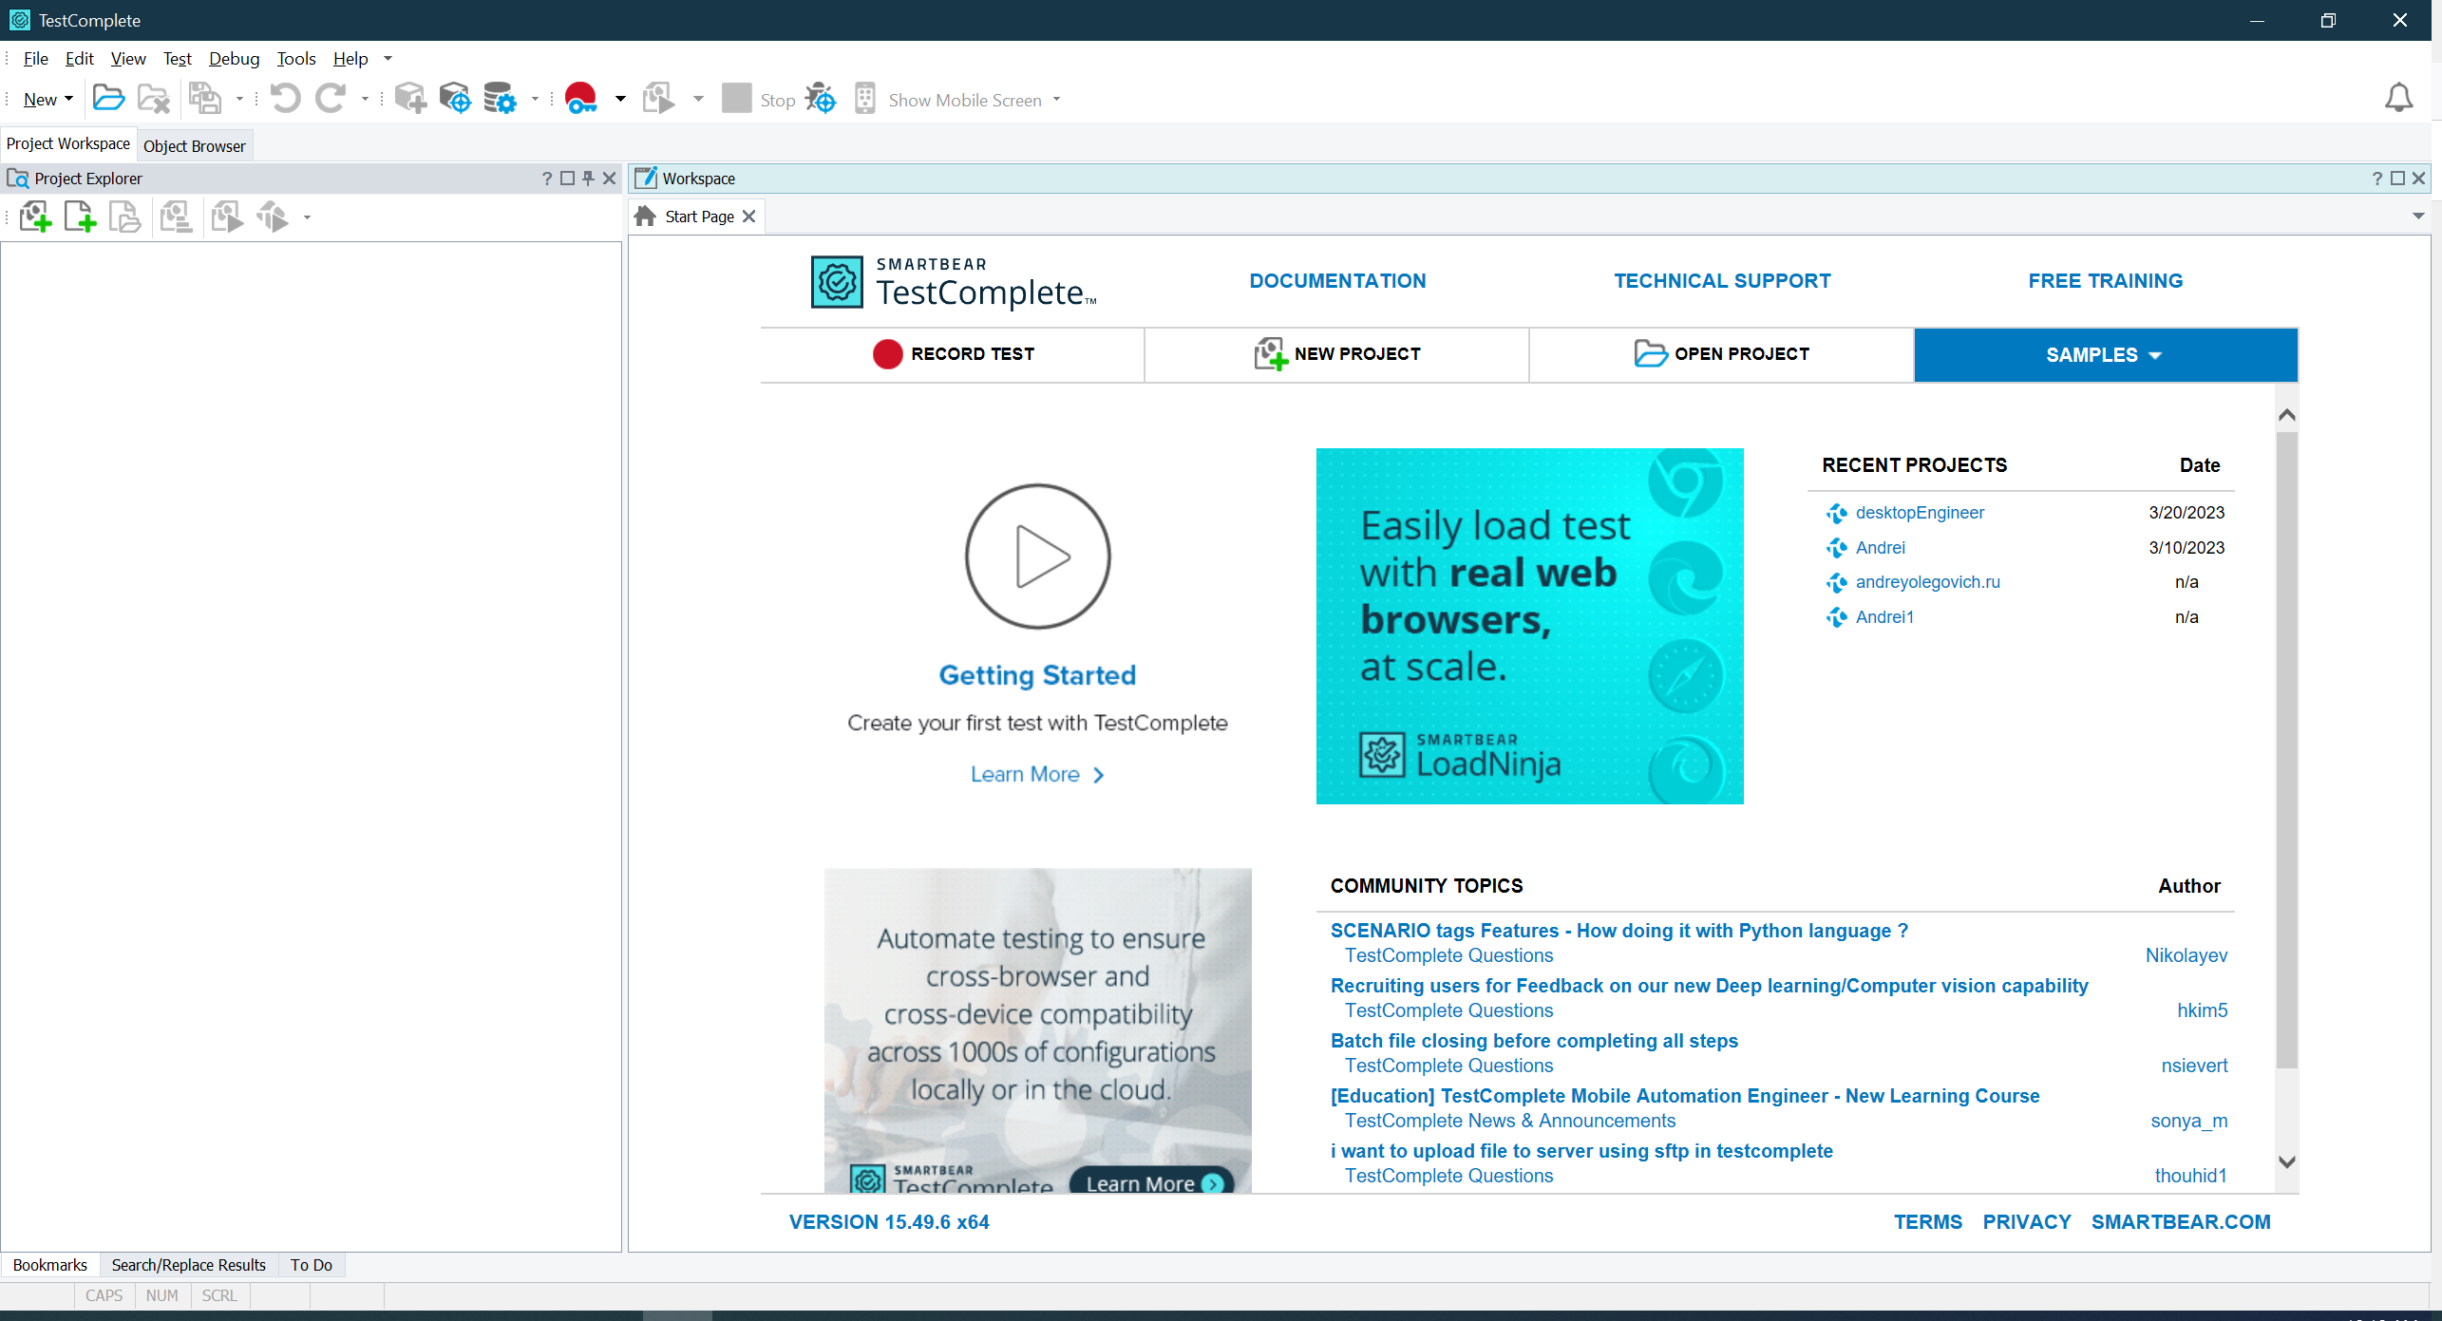Switch to the Object Browser tab
This screenshot has width=2442, height=1321.
tap(195, 146)
